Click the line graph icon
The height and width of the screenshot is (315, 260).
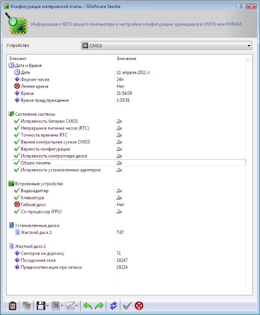click(x=70, y=306)
